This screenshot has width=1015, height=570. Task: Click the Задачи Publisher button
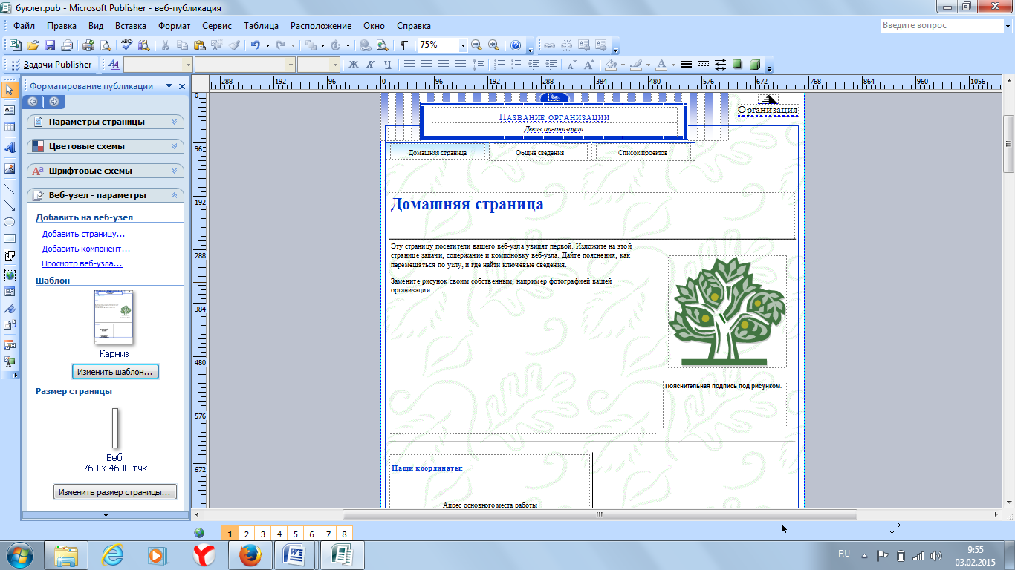point(51,65)
